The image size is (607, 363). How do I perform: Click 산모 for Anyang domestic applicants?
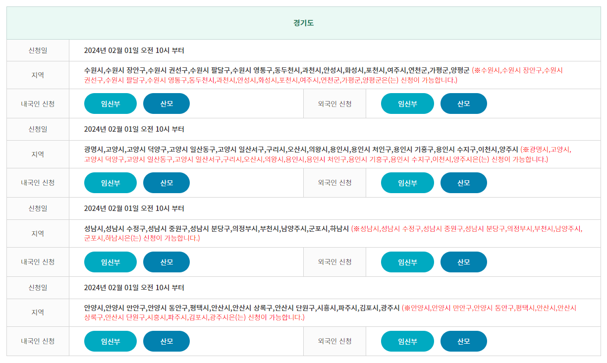point(166,341)
